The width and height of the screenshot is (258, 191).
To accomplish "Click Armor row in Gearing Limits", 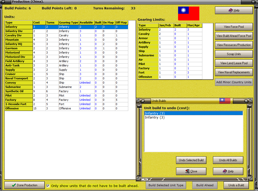I will coord(170,38).
